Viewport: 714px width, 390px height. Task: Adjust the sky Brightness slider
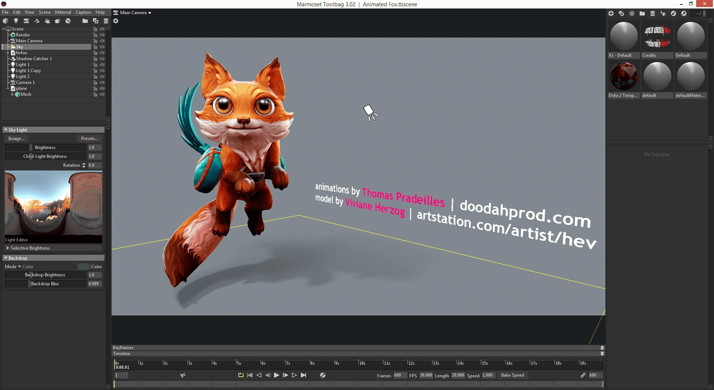point(45,147)
